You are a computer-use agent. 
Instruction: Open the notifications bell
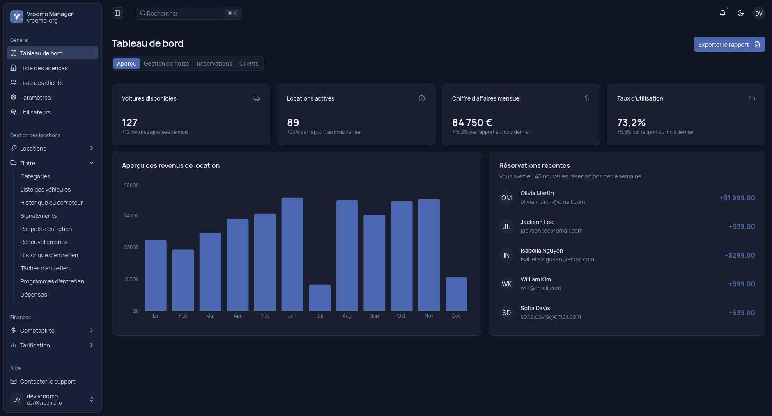click(723, 13)
